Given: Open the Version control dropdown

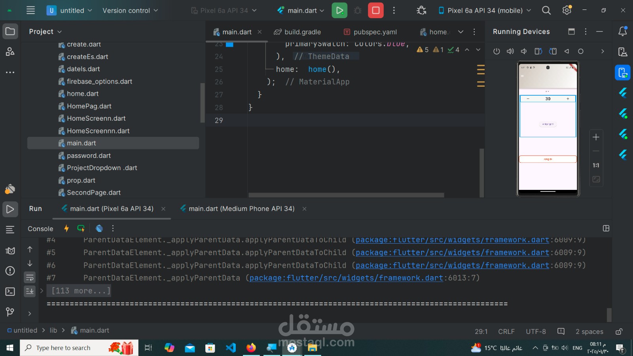Looking at the screenshot, I should pyautogui.click(x=130, y=11).
